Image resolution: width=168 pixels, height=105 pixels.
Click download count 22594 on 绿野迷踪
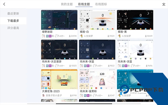(73, 36)
